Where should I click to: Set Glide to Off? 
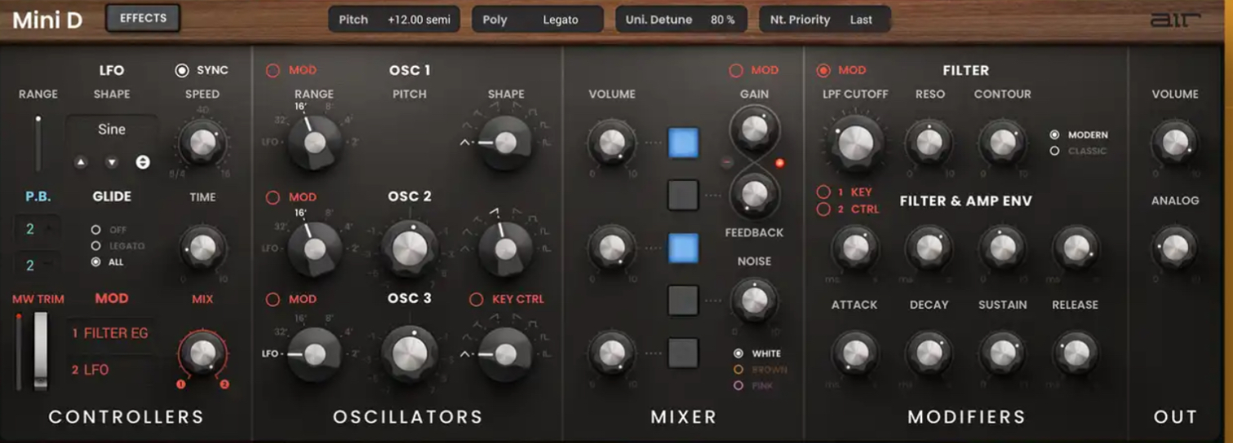(96, 230)
